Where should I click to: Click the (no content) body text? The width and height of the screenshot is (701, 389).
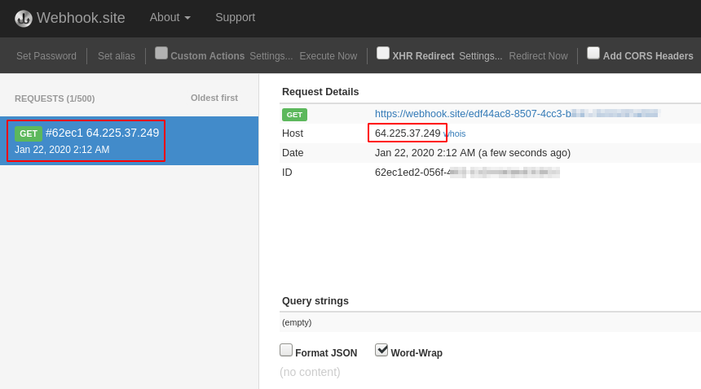click(310, 372)
